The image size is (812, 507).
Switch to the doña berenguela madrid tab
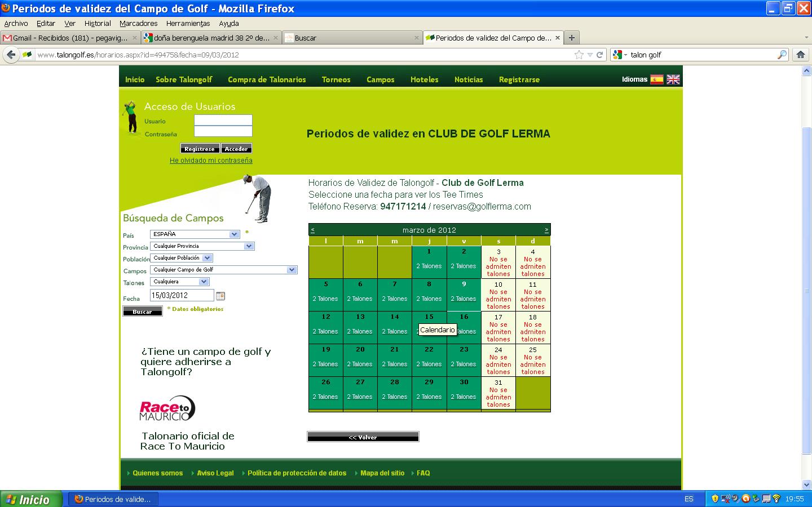[x=211, y=38]
